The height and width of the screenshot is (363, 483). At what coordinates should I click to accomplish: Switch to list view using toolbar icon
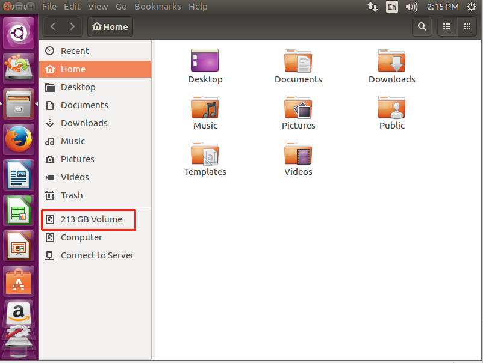(x=446, y=26)
